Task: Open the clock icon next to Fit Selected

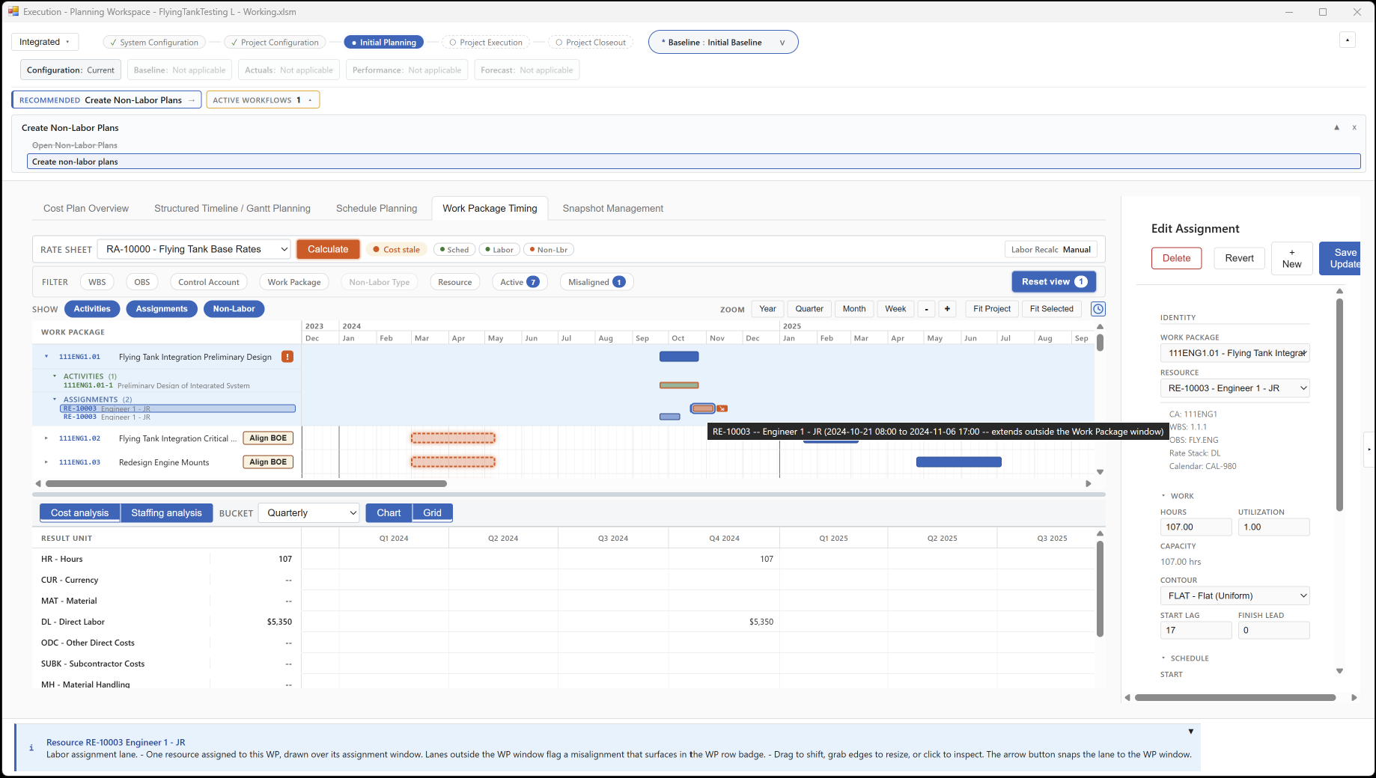Action: click(x=1098, y=309)
